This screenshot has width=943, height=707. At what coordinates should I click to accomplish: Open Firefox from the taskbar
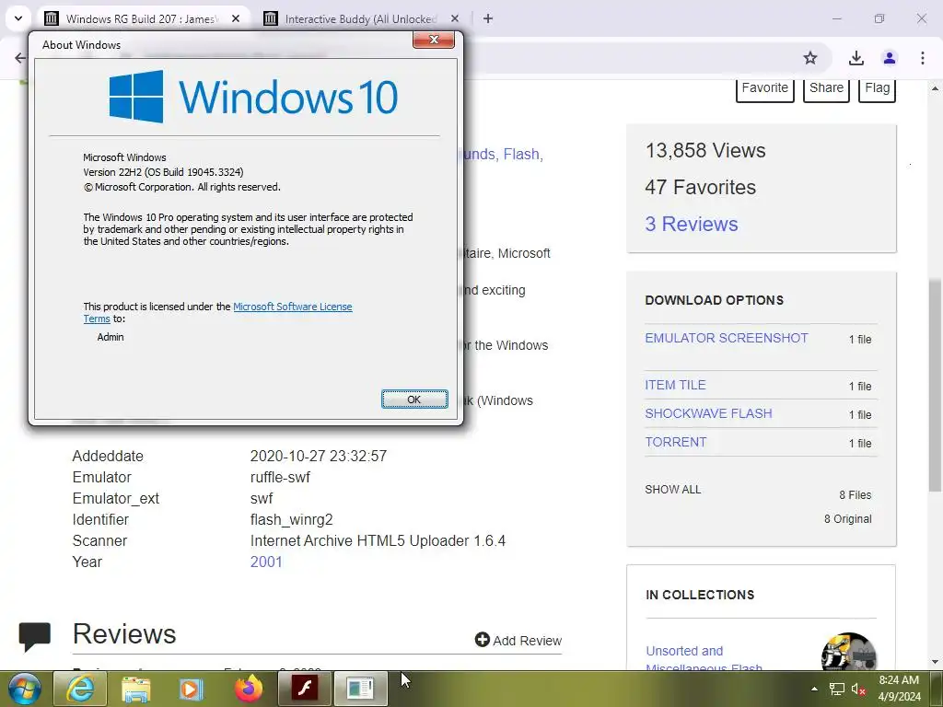(x=249, y=689)
